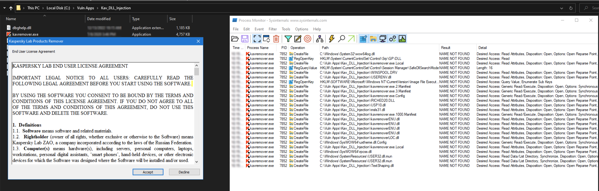The height and width of the screenshot is (191, 599).
Task: Select the kavremover.exe file icon in Explorer
Action: pos(9,34)
